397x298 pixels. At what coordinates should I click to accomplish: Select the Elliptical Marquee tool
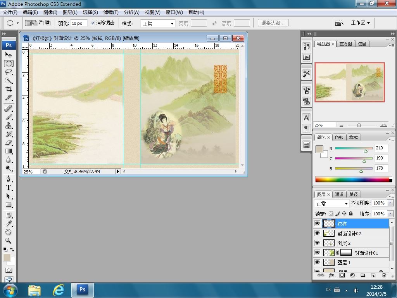(9, 63)
